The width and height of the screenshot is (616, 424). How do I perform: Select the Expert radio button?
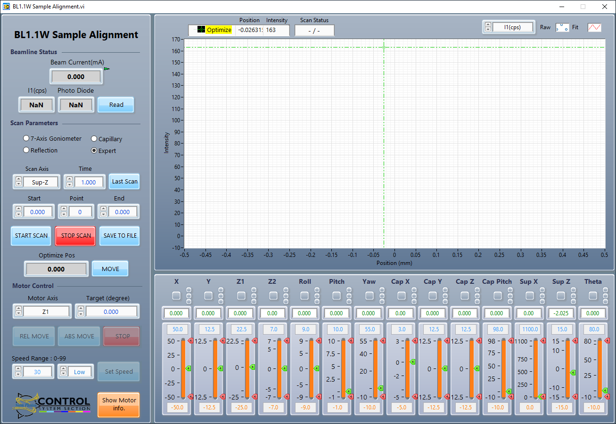point(94,151)
